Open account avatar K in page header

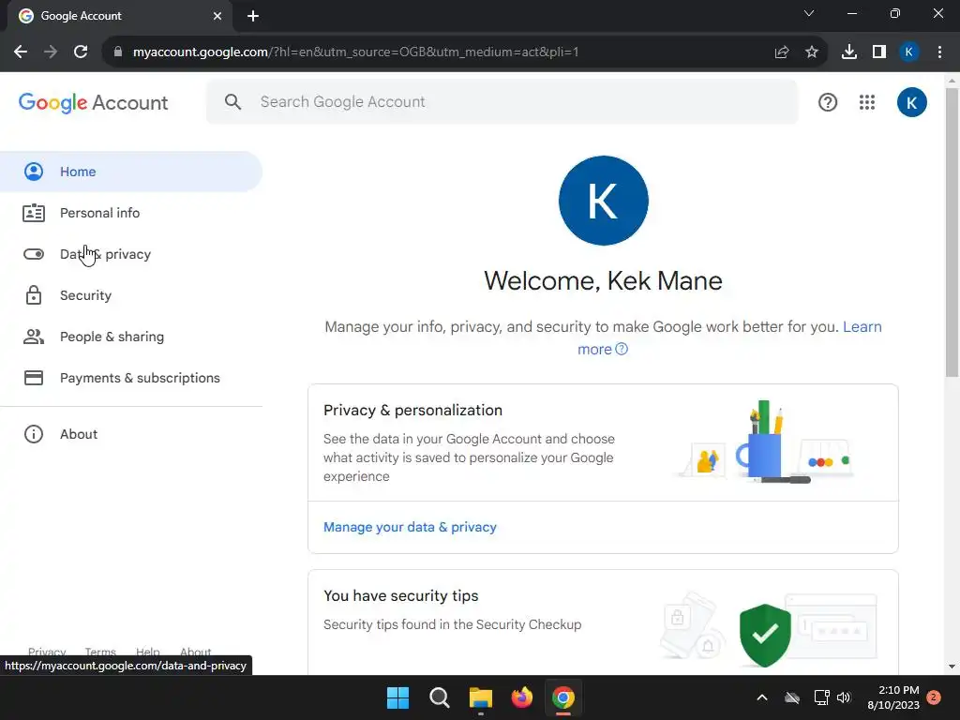pyautogui.click(x=911, y=102)
